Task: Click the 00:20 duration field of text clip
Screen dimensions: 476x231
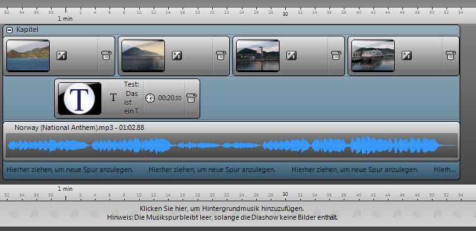Action: (x=170, y=98)
